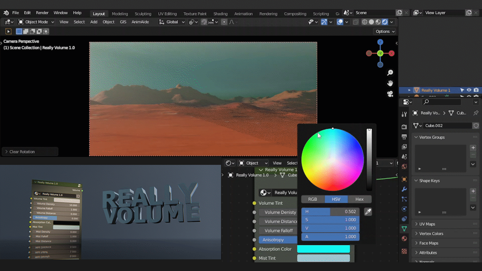Open the Object Constraints properties tab icon
Viewport: 482px width, 271px height.
(x=404, y=219)
